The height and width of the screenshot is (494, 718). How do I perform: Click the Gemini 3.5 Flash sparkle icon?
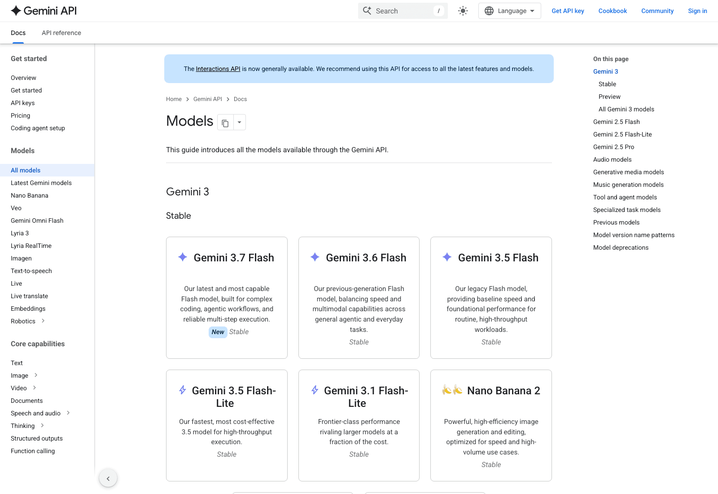click(447, 257)
